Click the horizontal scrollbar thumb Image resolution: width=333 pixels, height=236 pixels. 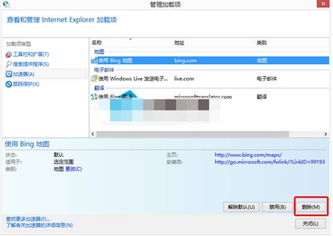(192, 134)
